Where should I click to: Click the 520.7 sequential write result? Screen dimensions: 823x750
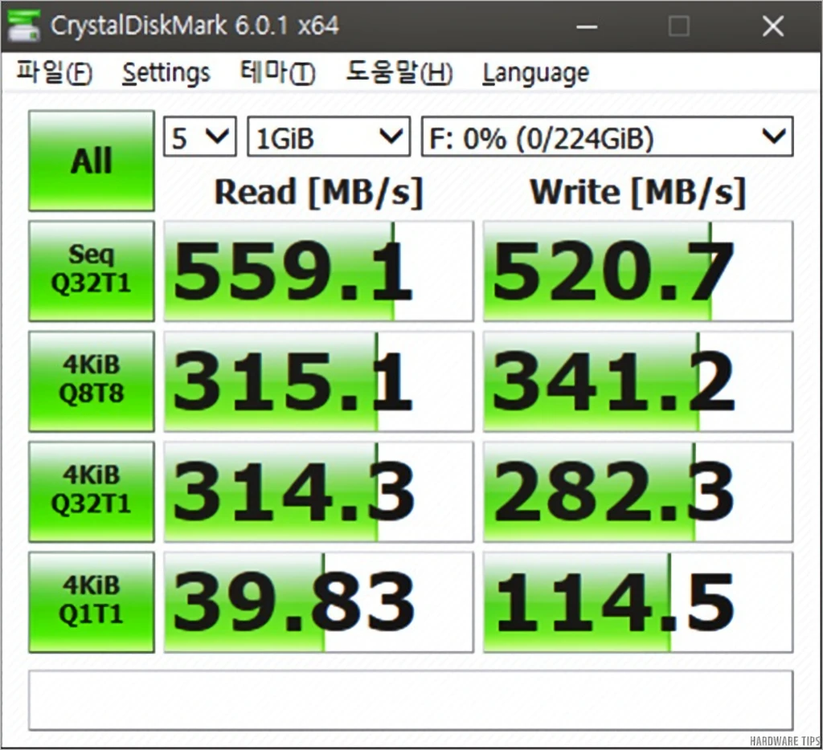637,271
